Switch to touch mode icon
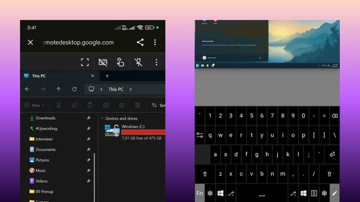 click(x=120, y=62)
